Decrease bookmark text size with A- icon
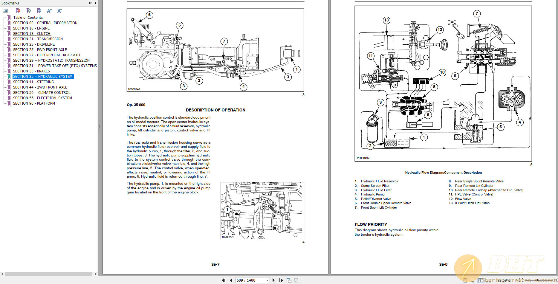 [59, 11]
